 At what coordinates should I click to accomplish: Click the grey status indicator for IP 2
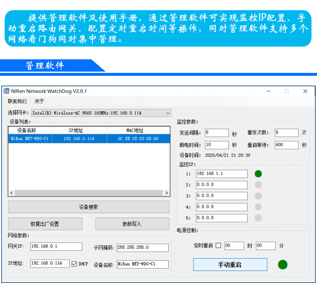point(258,185)
